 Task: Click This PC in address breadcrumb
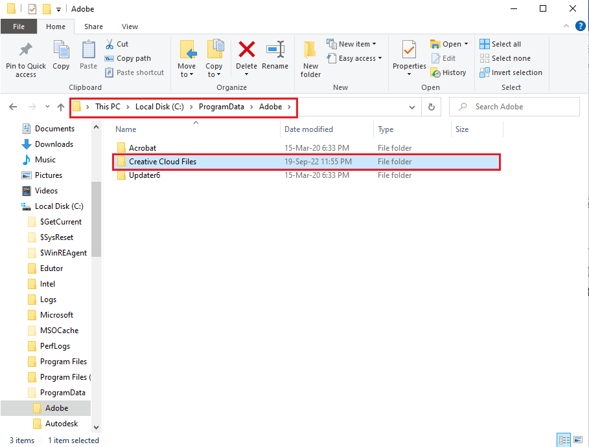pos(108,107)
